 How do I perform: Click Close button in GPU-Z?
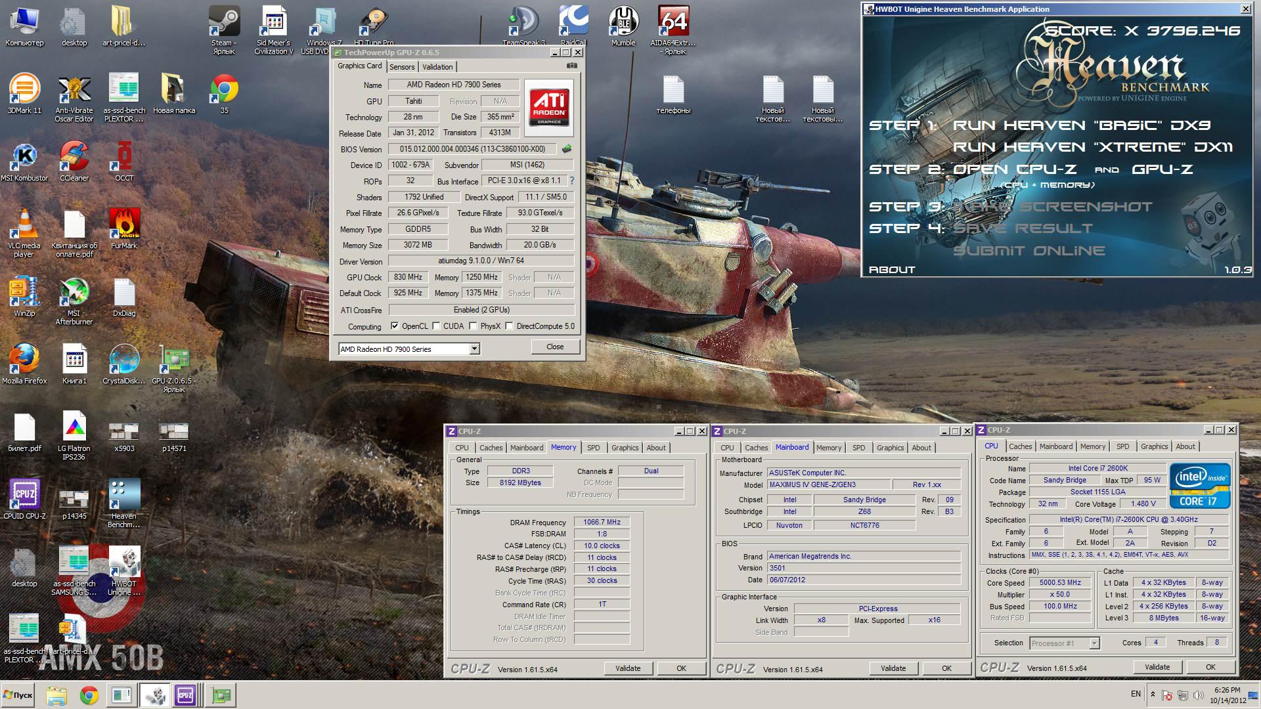pyautogui.click(x=555, y=347)
